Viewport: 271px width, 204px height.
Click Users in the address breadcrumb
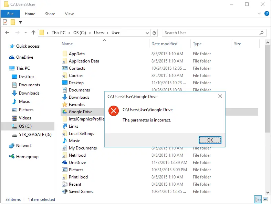click(x=99, y=33)
